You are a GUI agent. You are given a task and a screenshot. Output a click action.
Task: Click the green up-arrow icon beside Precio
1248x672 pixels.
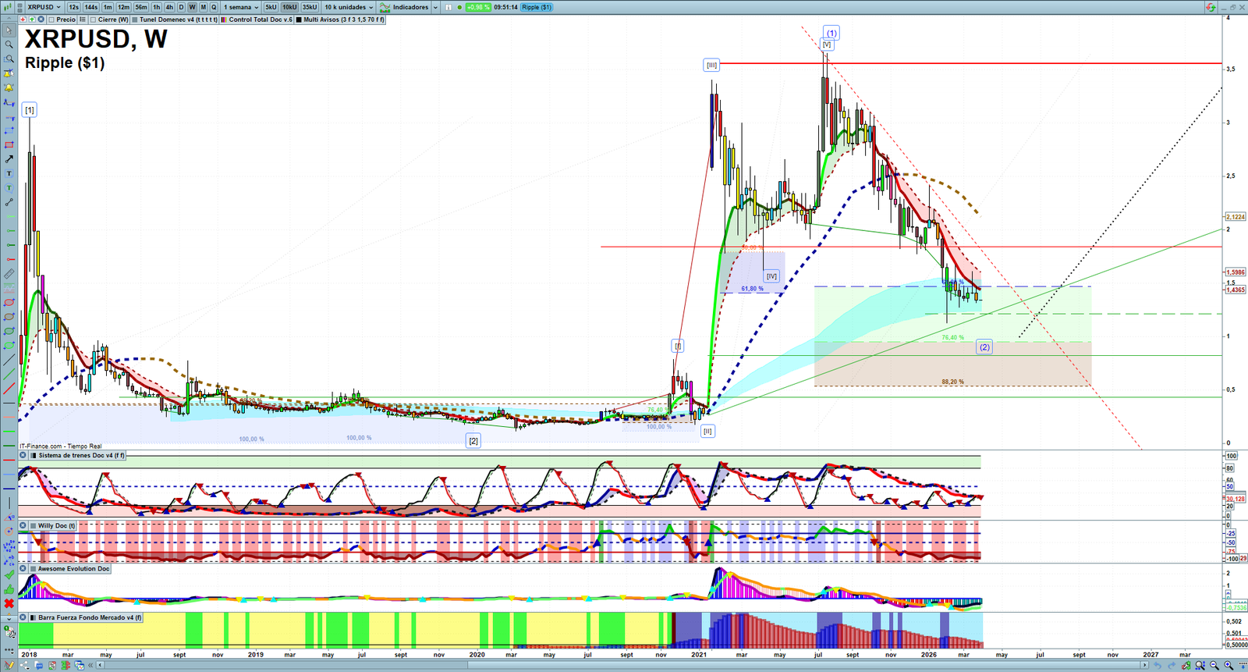click(x=31, y=20)
